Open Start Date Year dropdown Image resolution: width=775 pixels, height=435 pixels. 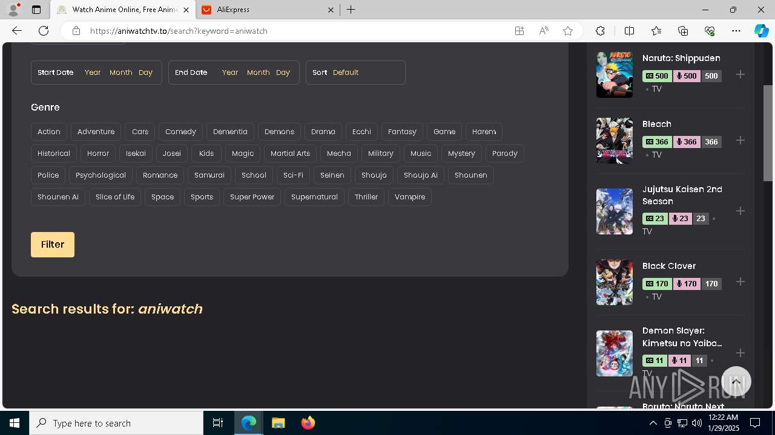point(93,72)
